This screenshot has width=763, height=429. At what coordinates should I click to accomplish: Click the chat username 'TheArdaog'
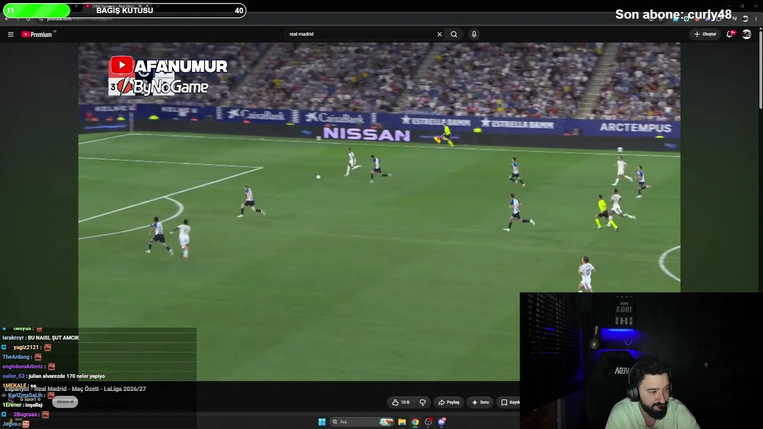pos(16,357)
